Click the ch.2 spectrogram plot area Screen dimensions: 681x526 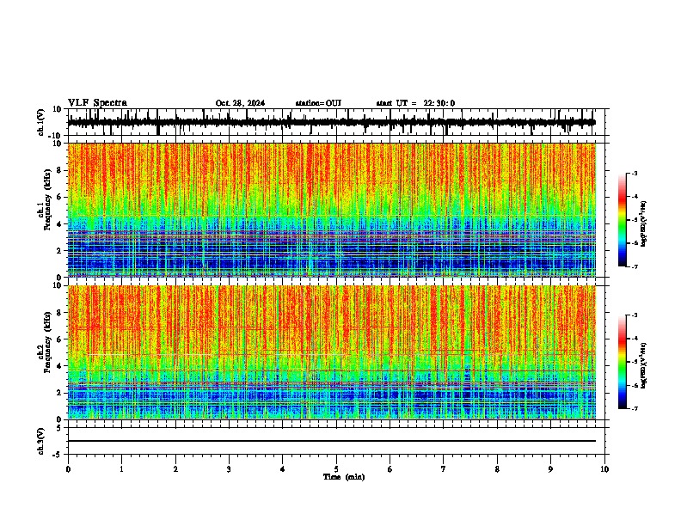pyautogui.click(x=332, y=352)
